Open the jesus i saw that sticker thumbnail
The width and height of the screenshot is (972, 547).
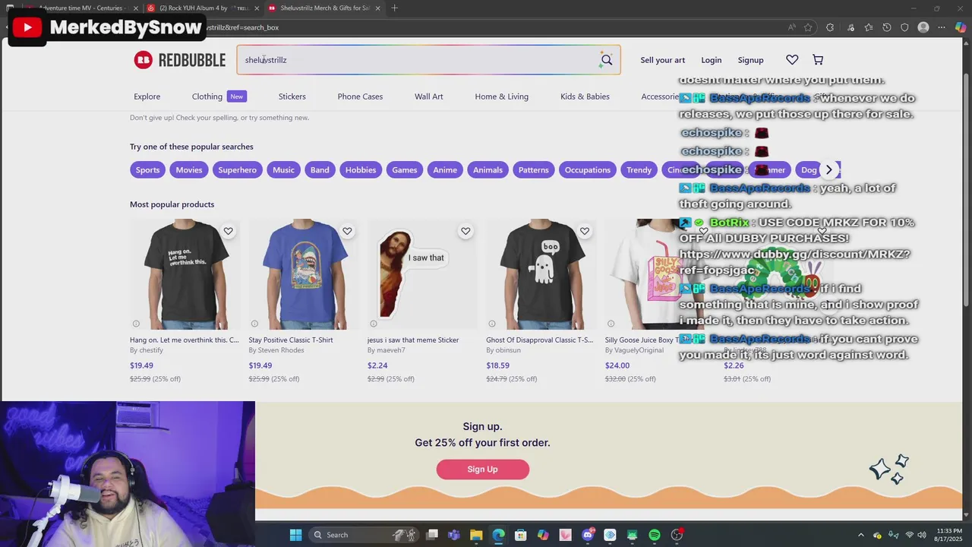[x=423, y=274]
